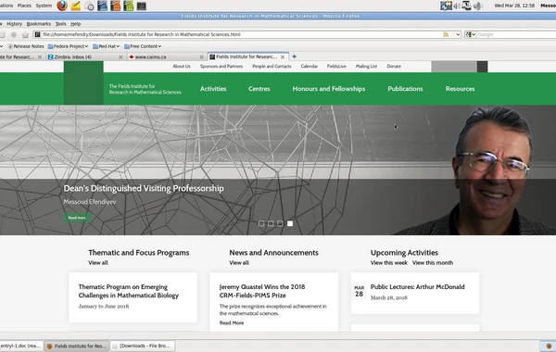The image size is (556, 352).
Task: Open the Bookmarks menu
Action: pyautogui.click(x=39, y=24)
